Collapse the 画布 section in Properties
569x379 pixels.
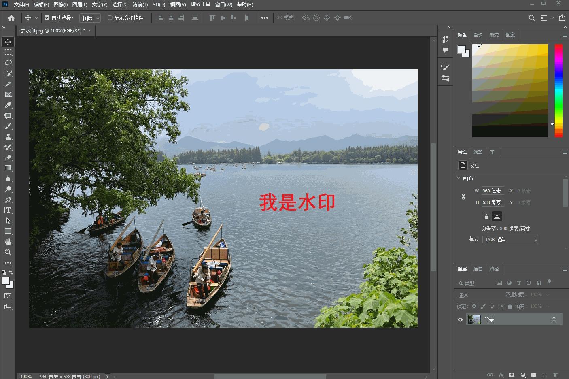click(x=459, y=178)
